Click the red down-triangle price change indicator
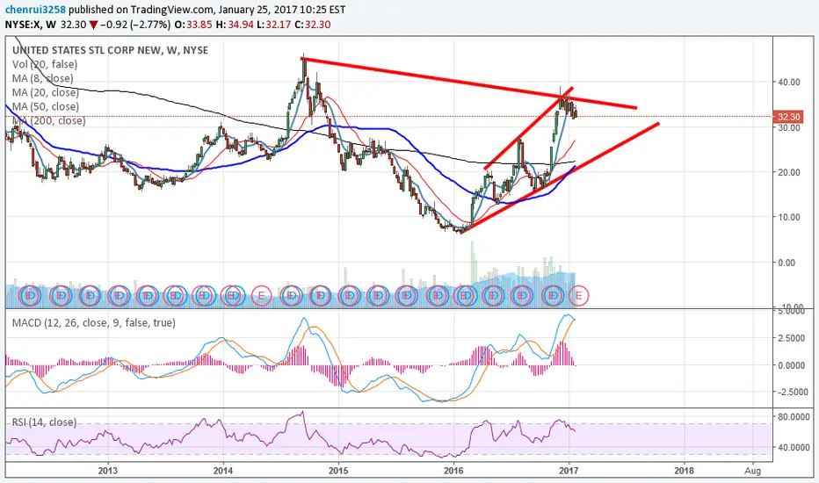819x483 pixels. click(x=93, y=25)
